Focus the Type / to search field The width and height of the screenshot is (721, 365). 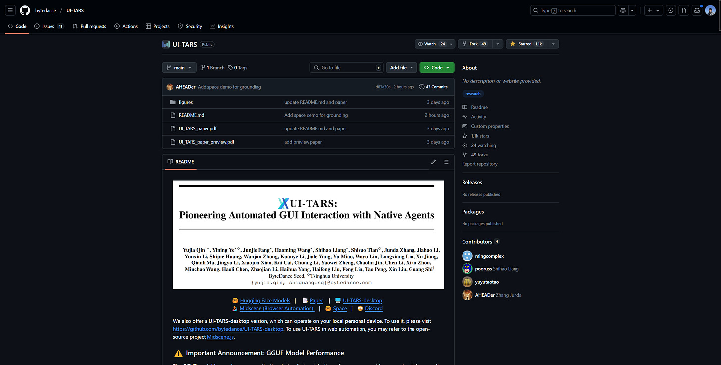(x=572, y=10)
